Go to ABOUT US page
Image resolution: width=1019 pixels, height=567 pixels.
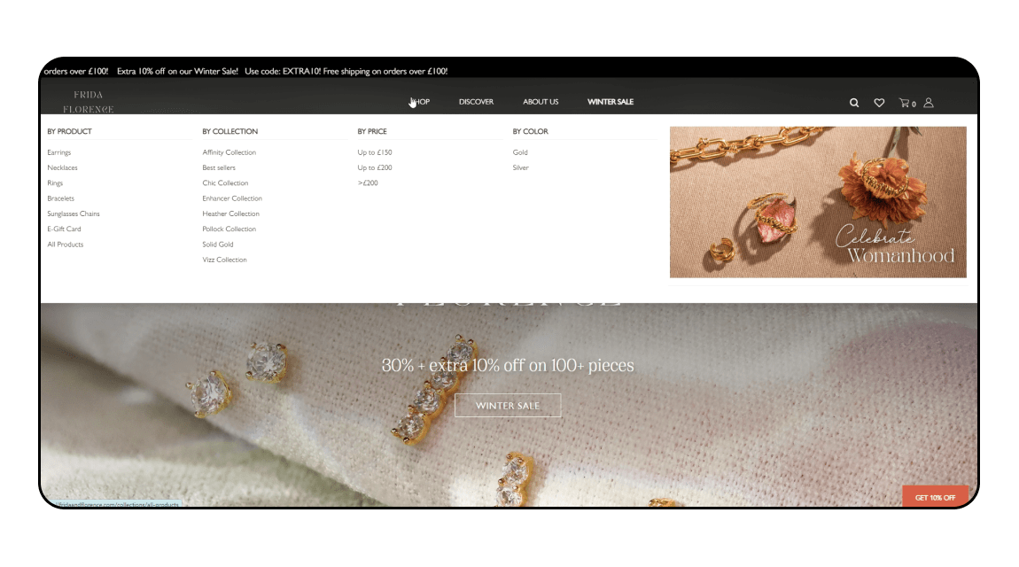[x=541, y=102]
